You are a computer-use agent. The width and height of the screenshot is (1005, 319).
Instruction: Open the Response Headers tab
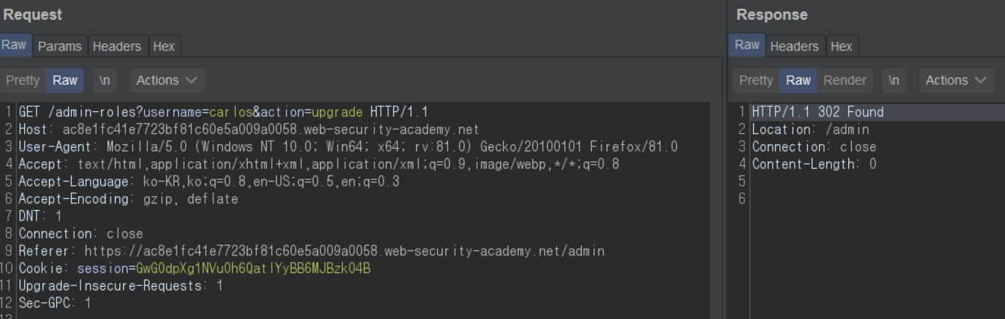coord(794,46)
